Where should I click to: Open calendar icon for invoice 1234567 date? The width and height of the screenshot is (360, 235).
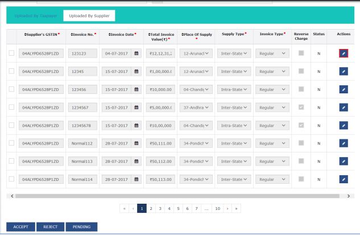pos(136,108)
